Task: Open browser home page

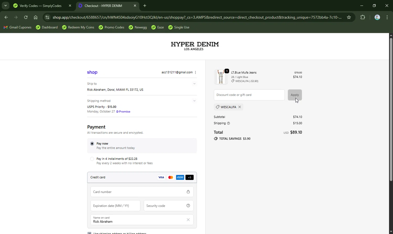Action: (x=36, y=17)
